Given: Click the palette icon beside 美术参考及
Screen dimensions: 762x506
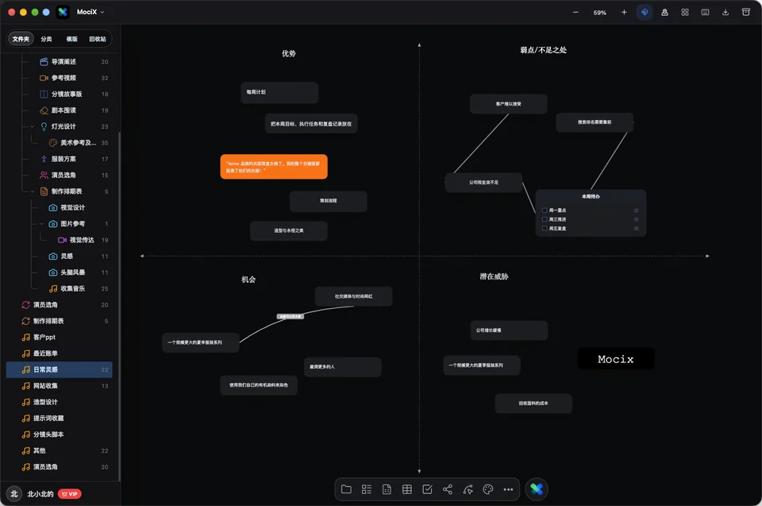Looking at the screenshot, I should click(x=53, y=142).
